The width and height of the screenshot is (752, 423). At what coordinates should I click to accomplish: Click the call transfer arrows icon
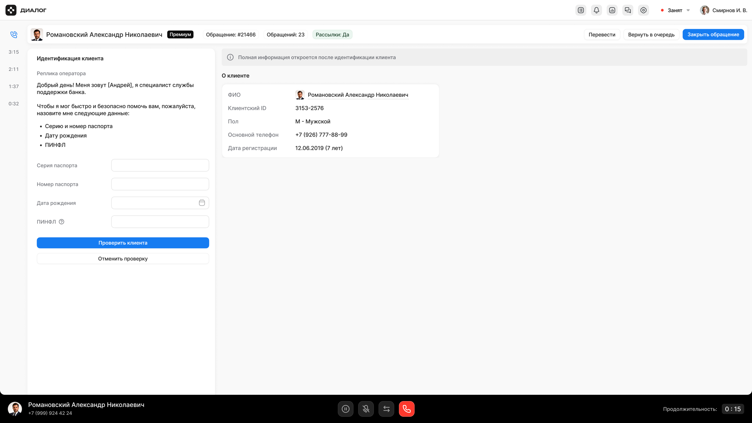(x=386, y=409)
